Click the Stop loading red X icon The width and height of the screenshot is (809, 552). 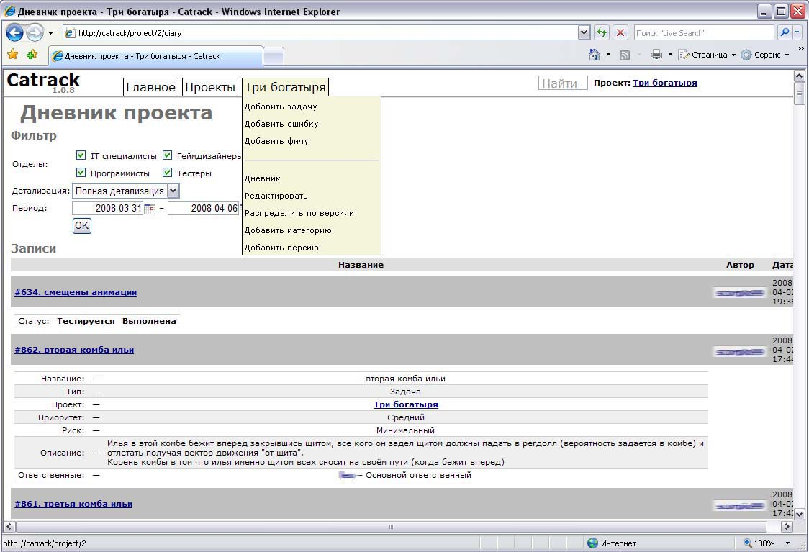[620, 32]
